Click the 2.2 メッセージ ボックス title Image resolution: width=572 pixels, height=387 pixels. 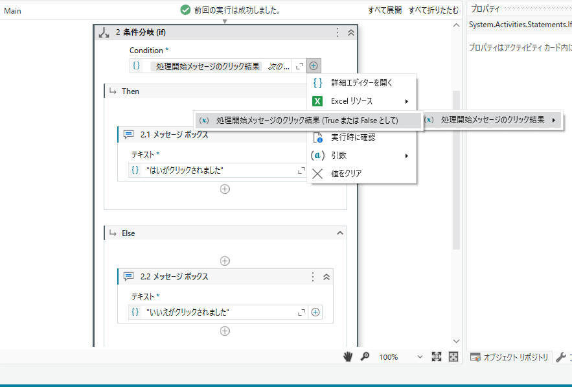coord(174,277)
